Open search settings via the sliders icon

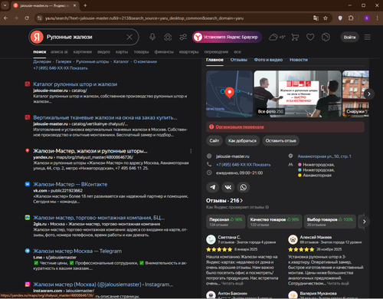point(183,37)
